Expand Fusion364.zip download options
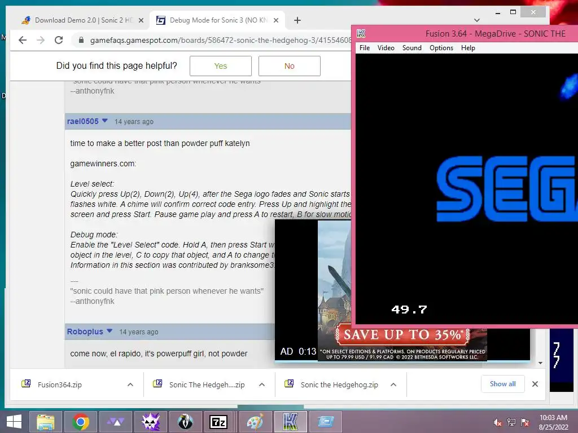The width and height of the screenshot is (578, 433). tap(130, 385)
